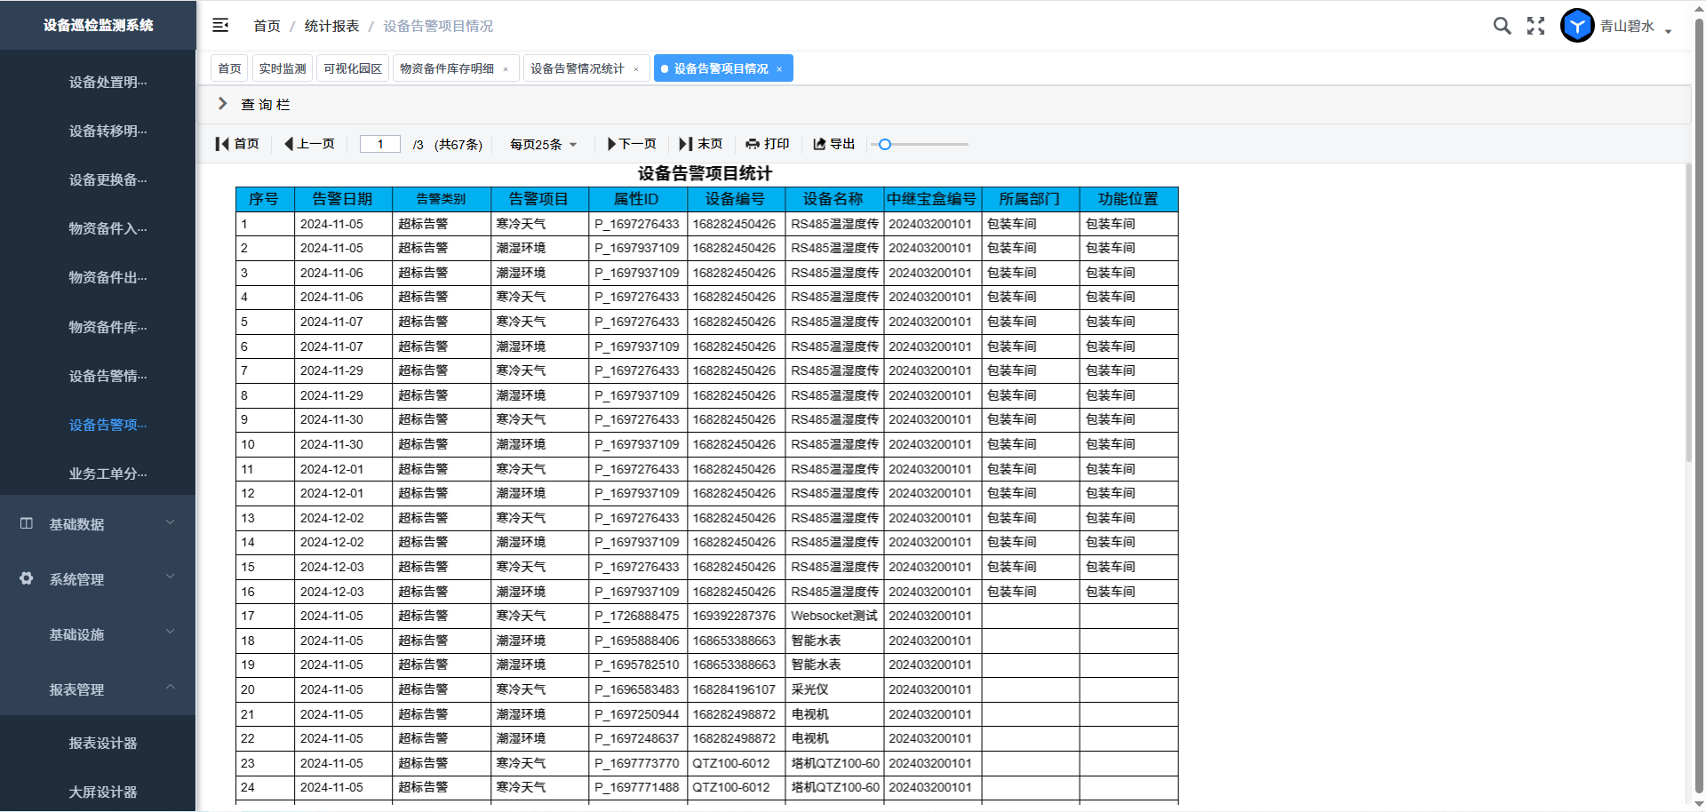1706x812 pixels.
Task: Close the 设备告警情况统计 tab
Action: click(636, 69)
